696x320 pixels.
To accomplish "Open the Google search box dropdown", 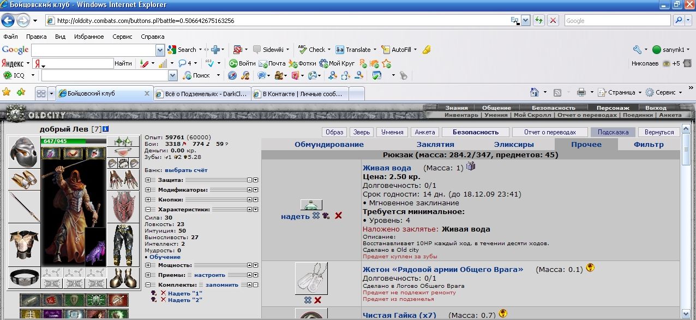I will point(160,50).
